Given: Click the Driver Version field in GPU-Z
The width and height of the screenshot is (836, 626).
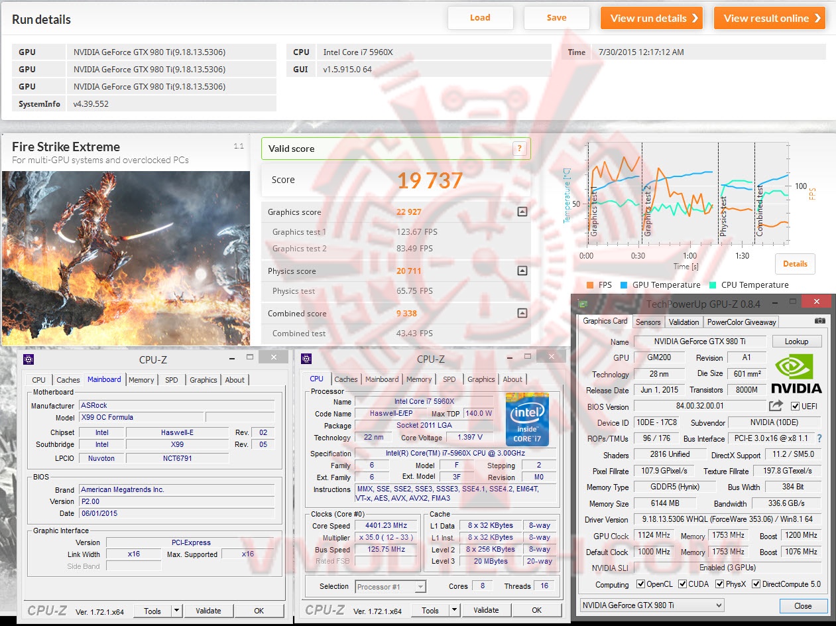Looking at the screenshot, I should pyautogui.click(x=727, y=519).
